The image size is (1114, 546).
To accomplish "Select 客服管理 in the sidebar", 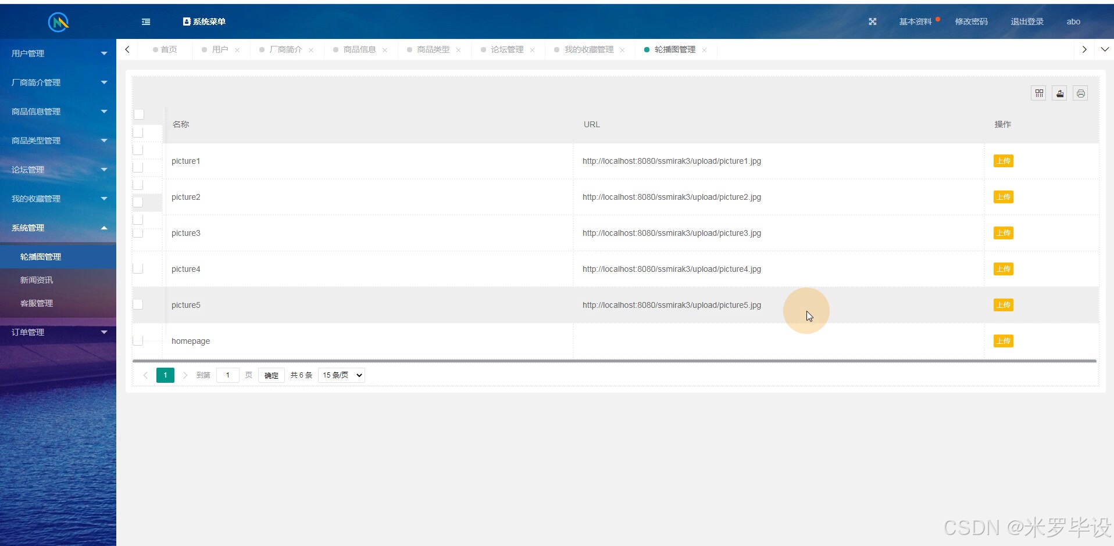I will [58, 303].
